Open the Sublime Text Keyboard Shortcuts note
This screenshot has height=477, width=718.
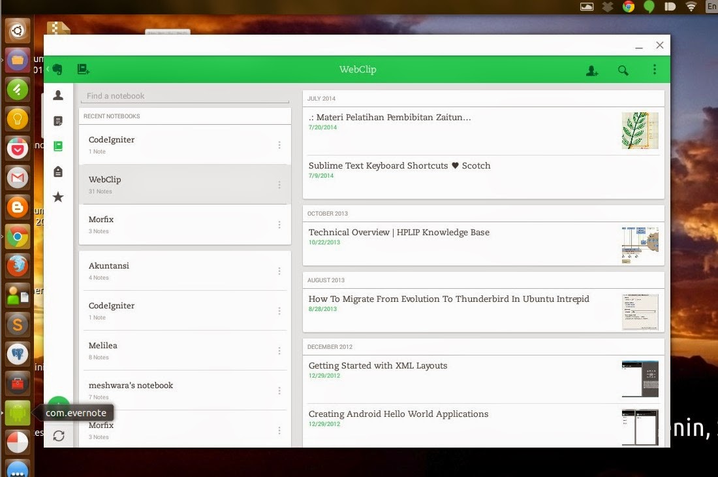point(483,177)
